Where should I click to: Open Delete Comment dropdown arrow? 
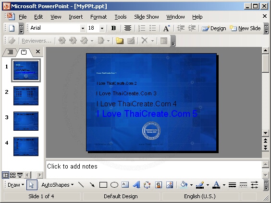(x=152, y=41)
